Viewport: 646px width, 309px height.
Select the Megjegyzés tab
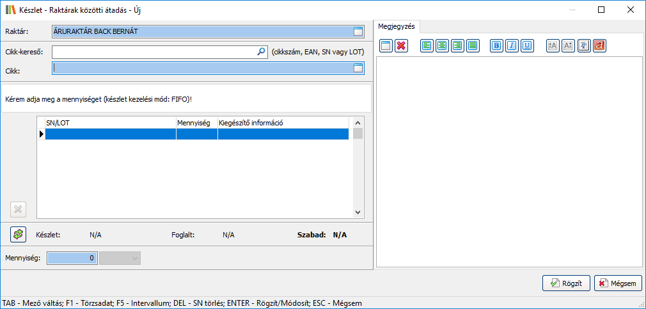pyautogui.click(x=397, y=26)
